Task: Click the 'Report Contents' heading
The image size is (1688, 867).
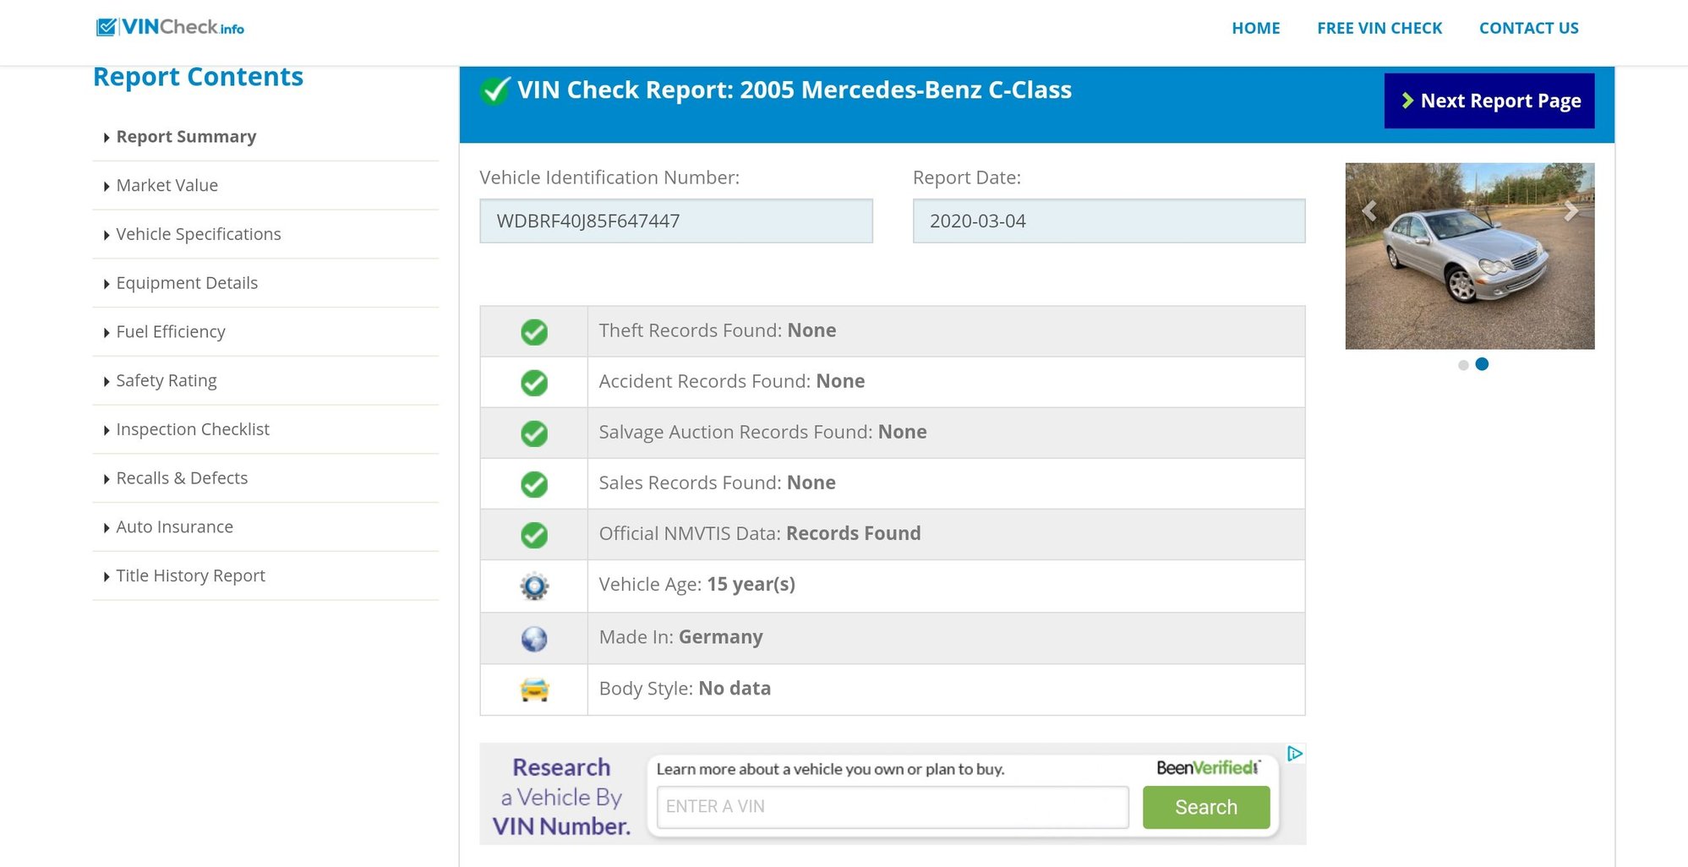Action: tap(198, 77)
